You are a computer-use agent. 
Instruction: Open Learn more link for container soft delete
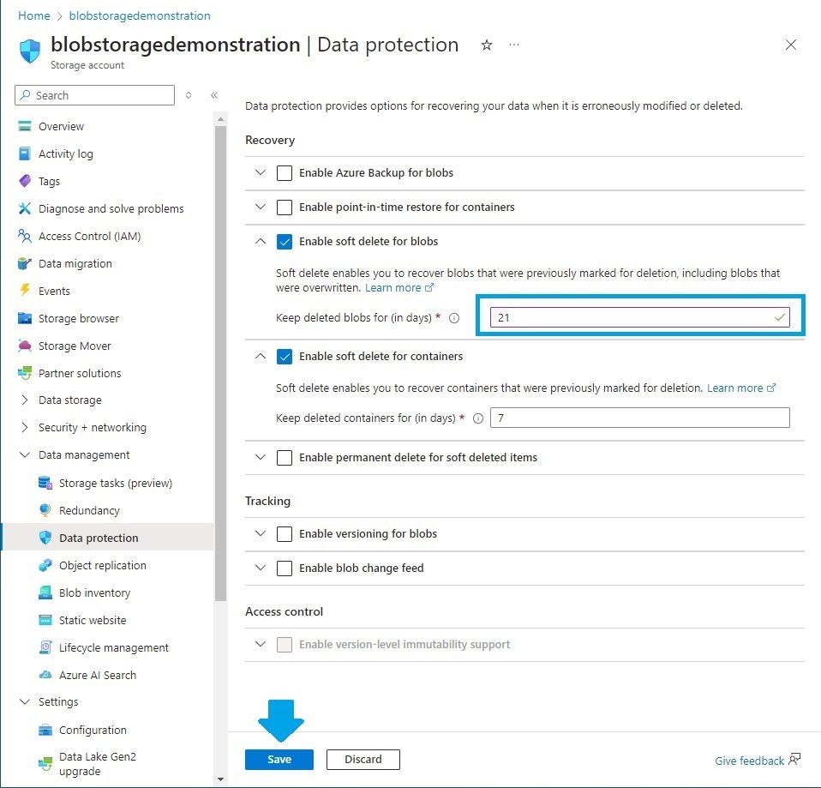coord(741,388)
